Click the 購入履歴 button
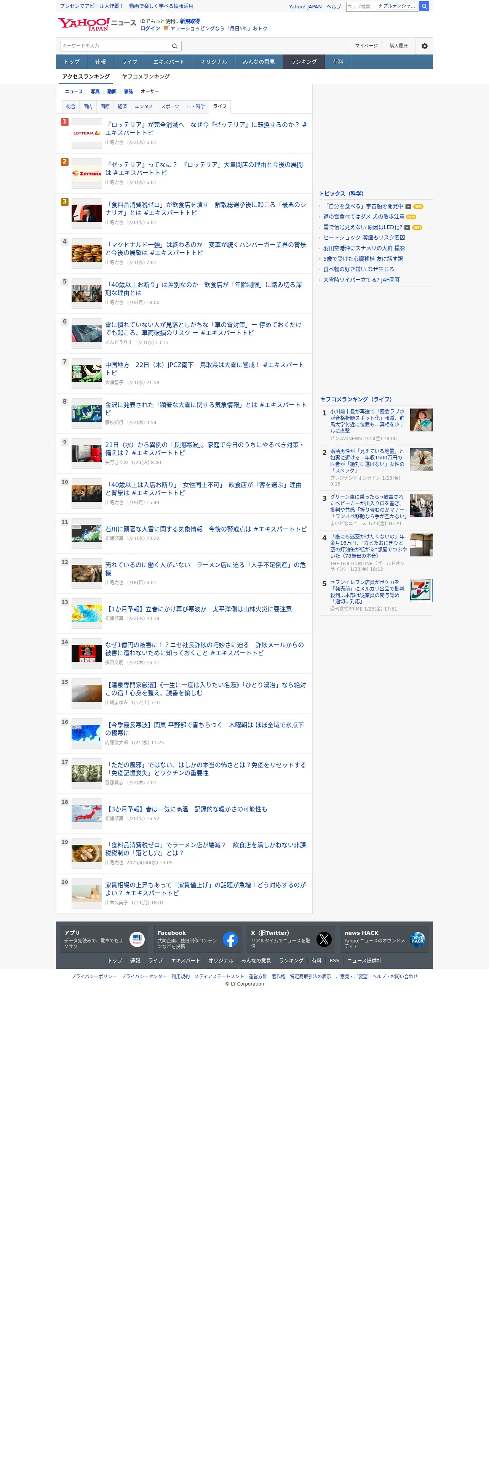 click(x=398, y=46)
